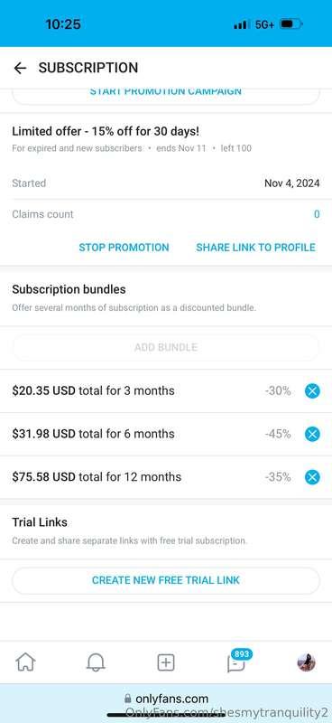Go back using the arrow beside SUBSCRIPTION
Image resolution: width=332 pixels, height=723 pixels.
[x=20, y=69]
